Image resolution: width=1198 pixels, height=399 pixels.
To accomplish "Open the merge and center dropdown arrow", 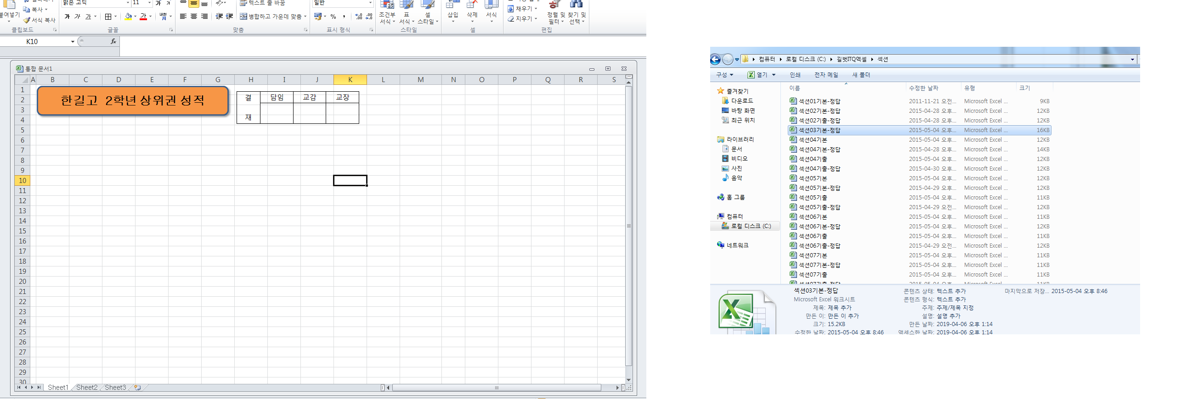I will coord(305,17).
